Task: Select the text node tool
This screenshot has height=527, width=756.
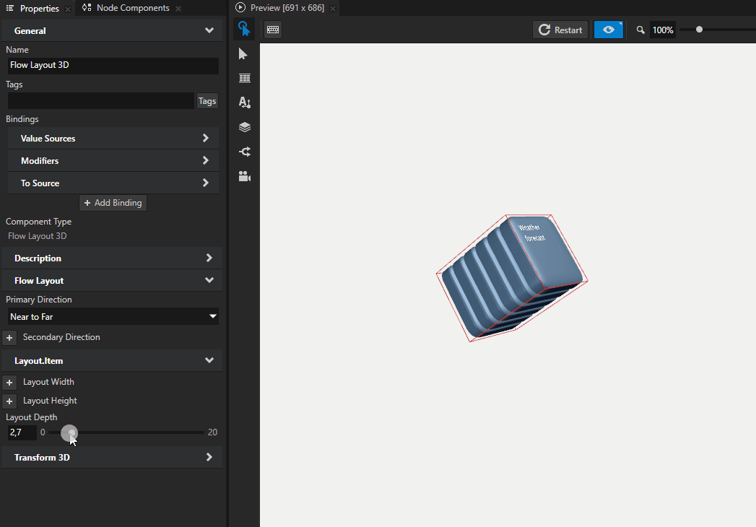Action: [243, 103]
